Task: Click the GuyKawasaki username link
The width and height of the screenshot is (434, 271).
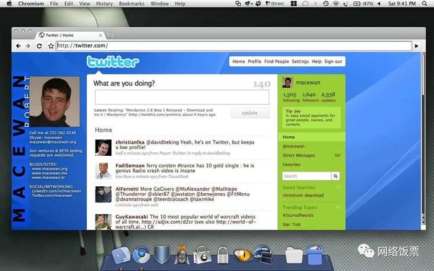Action: click(132, 217)
